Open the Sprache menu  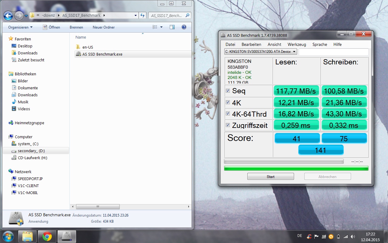320,44
